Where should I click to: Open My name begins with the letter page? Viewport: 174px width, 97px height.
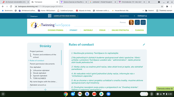(x=43, y=82)
